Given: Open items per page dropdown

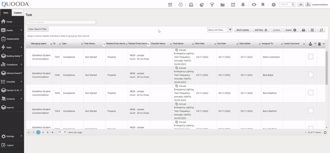Looking at the screenshot, I should (x=62, y=132).
